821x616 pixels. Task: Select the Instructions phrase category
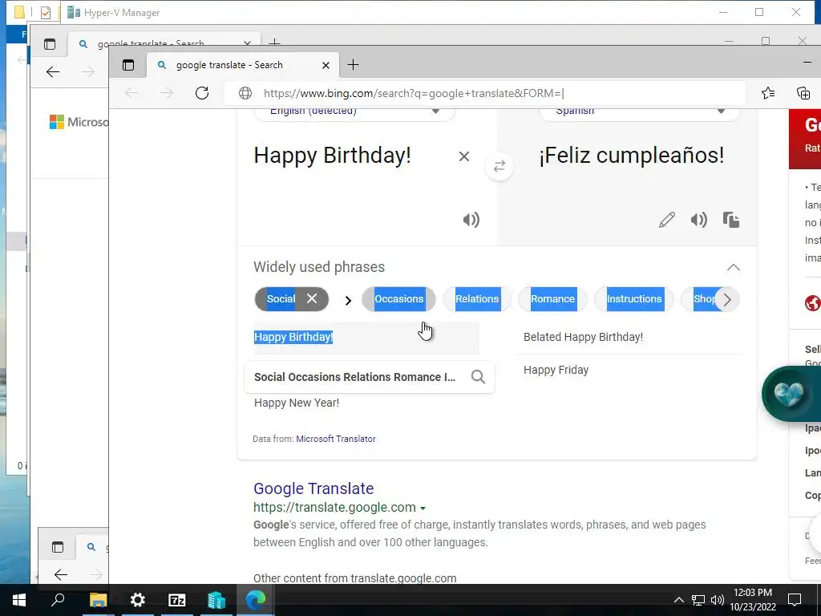pyautogui.click(x=634, y=299)
